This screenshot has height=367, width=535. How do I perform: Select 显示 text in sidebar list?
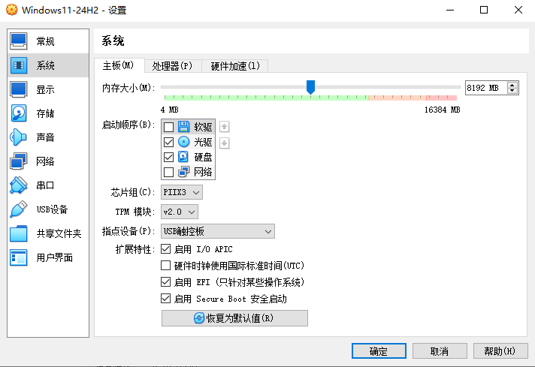click(x=45, y=89)
